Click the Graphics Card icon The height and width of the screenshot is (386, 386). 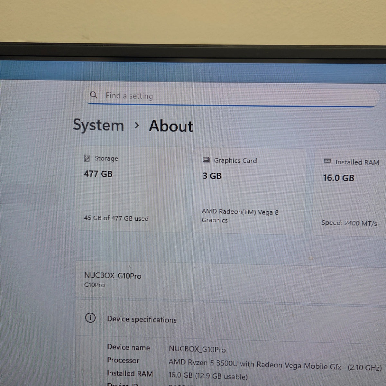206,160
